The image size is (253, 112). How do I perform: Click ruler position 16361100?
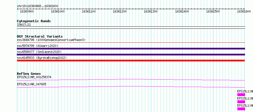89,11
